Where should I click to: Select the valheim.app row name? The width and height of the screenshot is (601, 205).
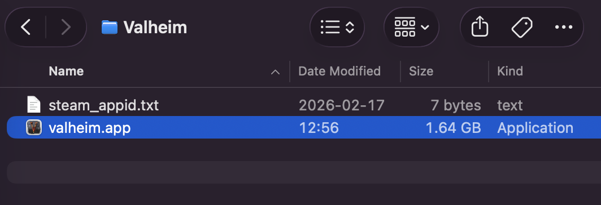90,128
